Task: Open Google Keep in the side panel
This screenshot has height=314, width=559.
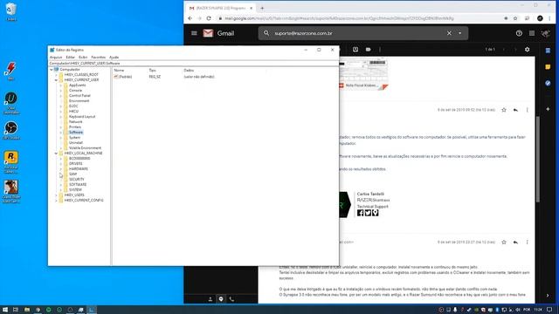Action: 548,67
